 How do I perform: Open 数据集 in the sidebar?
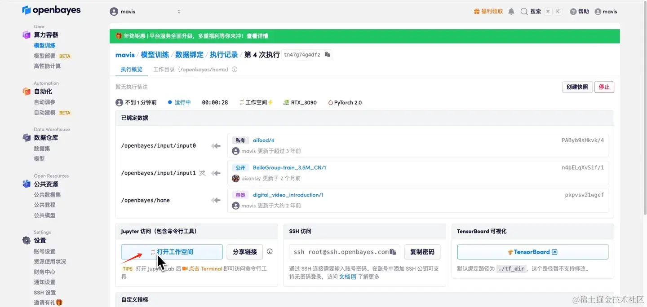coord(42,148)
